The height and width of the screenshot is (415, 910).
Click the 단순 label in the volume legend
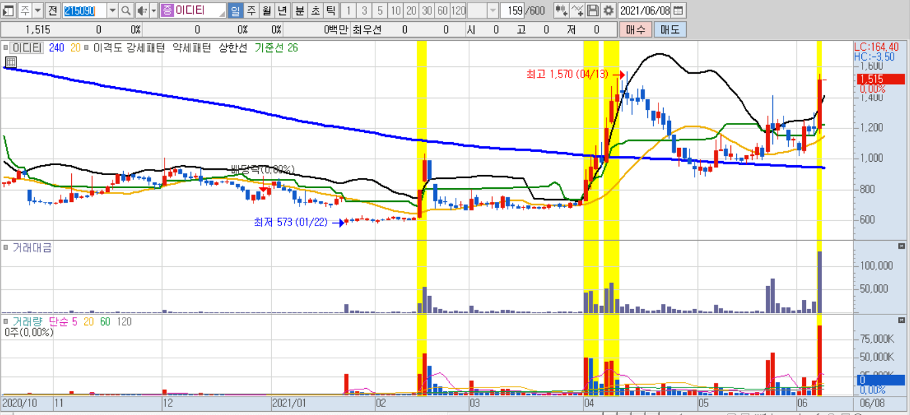[59, 321]
